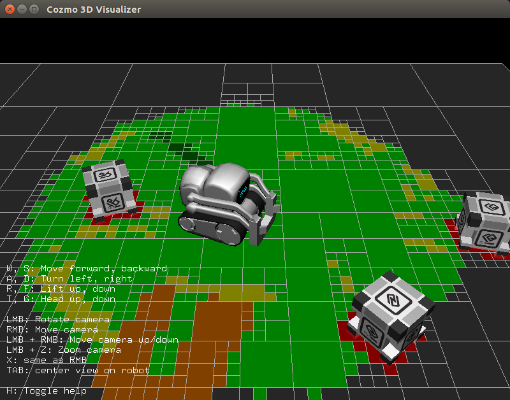Image resolution: width=510 pixels, height=400 pixels.
Task: Click 'LMB + RMB: Move camera up/down' text
Action: [x=92, y=339]
